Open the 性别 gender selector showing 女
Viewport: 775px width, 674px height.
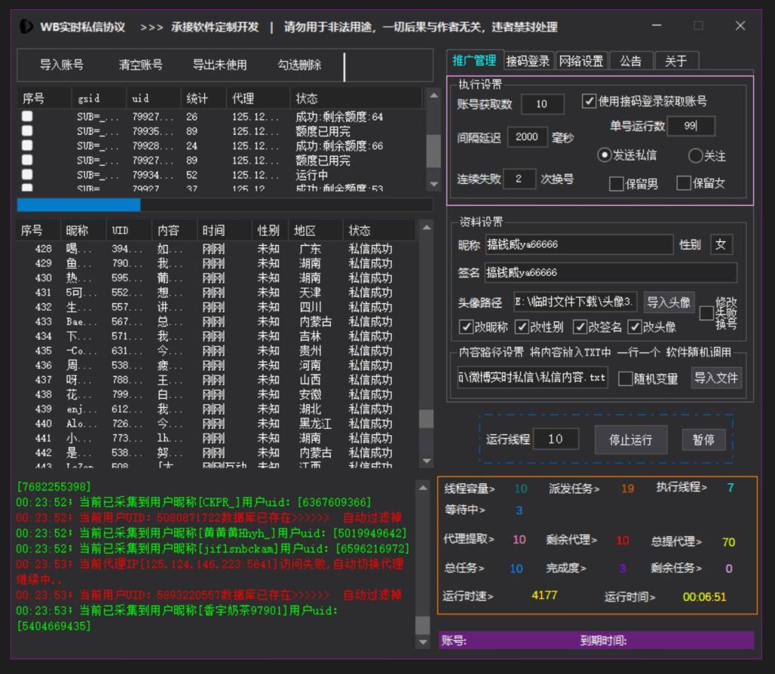721,244
